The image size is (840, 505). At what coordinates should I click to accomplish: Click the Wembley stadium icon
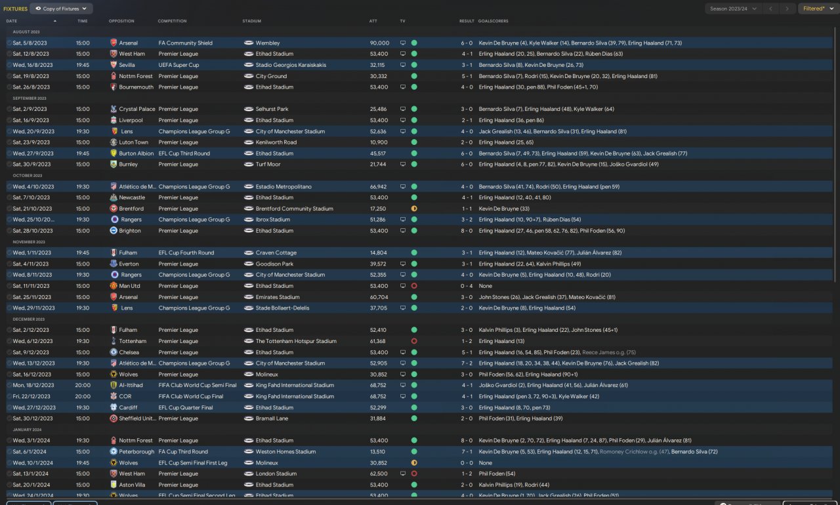249,43
